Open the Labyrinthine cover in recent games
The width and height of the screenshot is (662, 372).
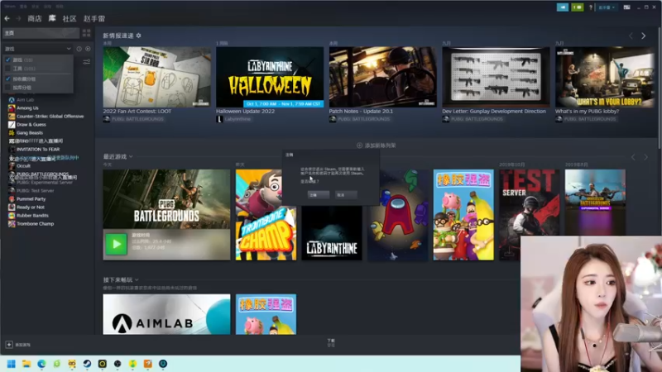[332, 233]
